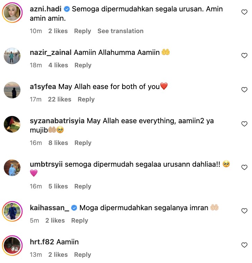Heart the umbtrsyii comment
Image resolution: width=252 pixels, height=263 pixels.
coord(244,167)
